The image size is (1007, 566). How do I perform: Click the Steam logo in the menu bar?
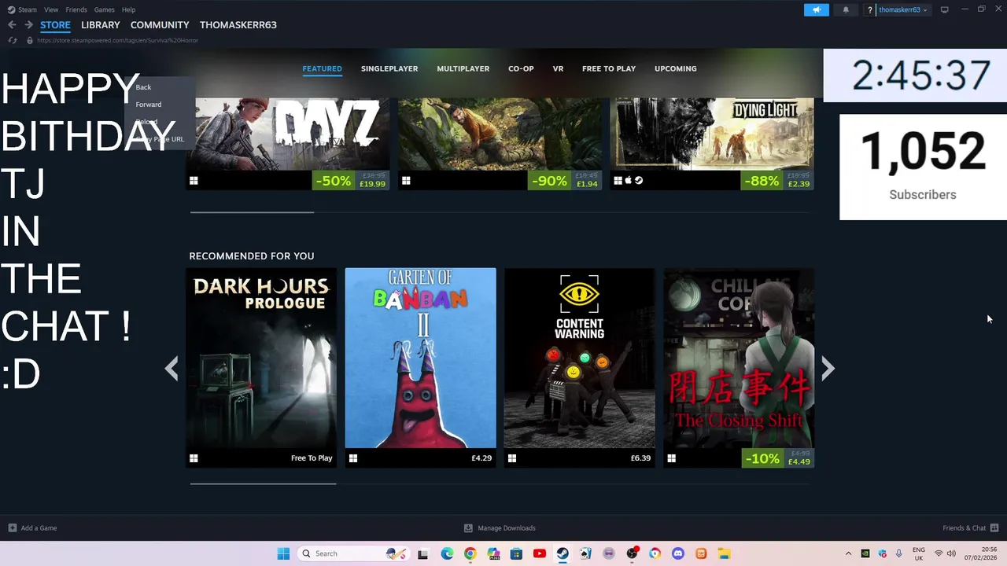(x=11, y=9)
